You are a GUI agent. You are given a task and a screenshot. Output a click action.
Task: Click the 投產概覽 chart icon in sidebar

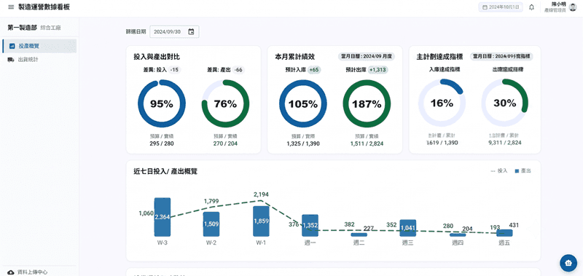(x=12, y=46)
